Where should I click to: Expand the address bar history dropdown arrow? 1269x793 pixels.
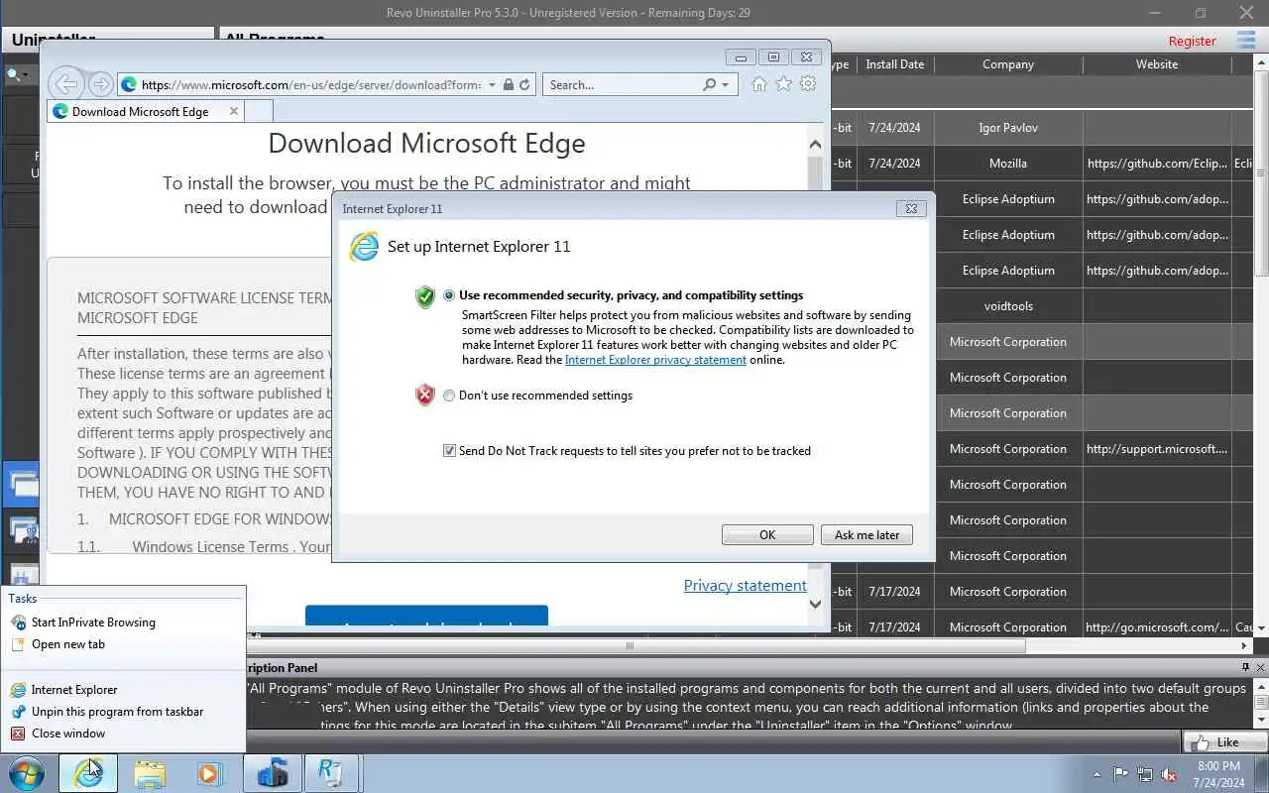[493, 85]
